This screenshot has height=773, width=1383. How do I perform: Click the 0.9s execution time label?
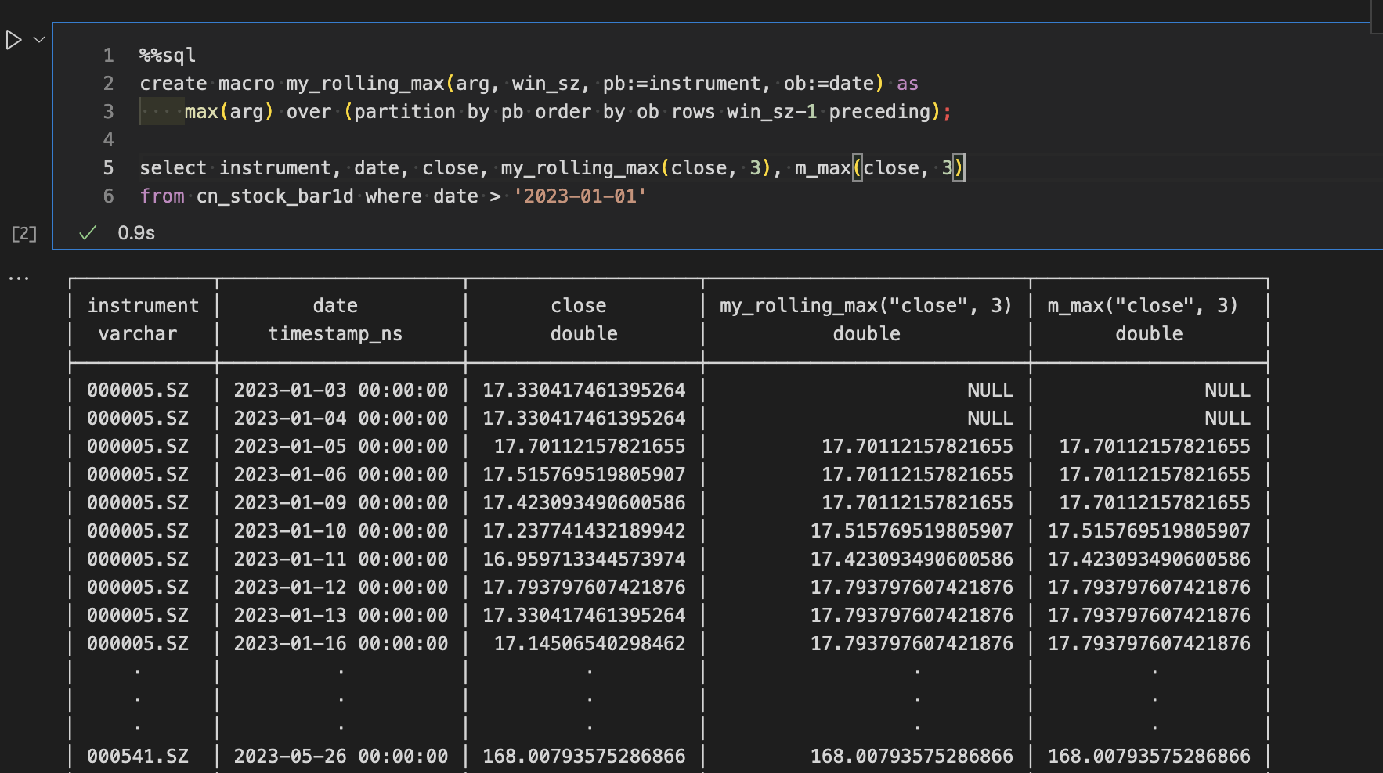(136, 233)
